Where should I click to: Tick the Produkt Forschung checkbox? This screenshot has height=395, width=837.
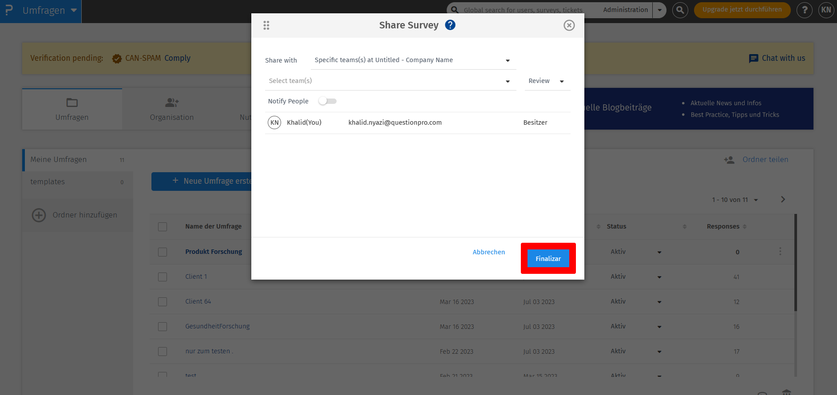pos(163,252)
